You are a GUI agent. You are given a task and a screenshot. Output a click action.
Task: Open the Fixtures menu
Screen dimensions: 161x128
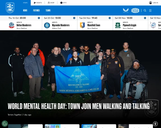tap(36, 10)
